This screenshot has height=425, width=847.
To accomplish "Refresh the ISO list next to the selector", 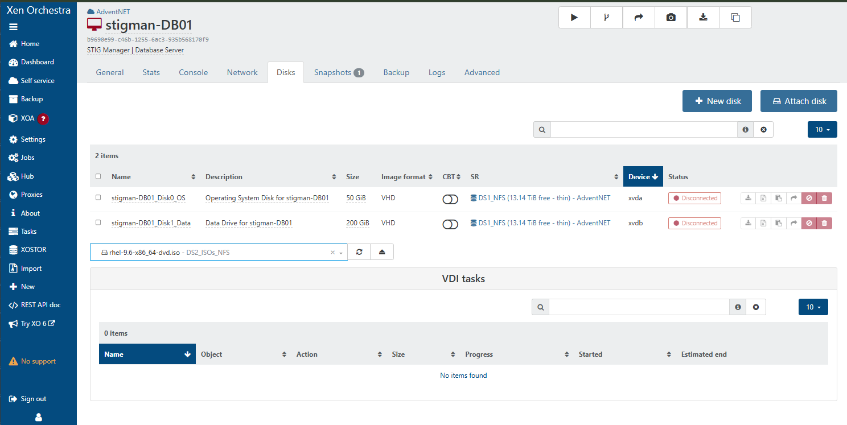I will pos(359,252).
